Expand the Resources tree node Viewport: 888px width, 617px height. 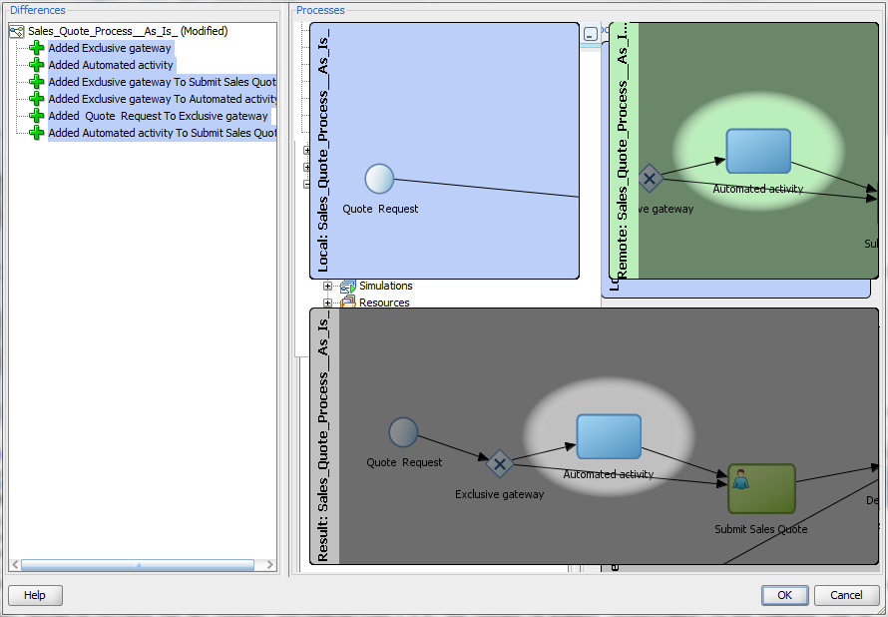[327, 303]
